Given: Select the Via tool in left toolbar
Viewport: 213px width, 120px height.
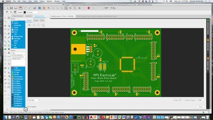Looking at the screenshot, I should (x=9, y=49).
